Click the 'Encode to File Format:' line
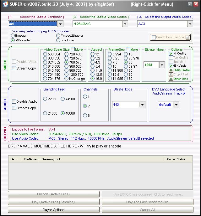The height and width of the screenshot is (216, 201). pos(34,129)
